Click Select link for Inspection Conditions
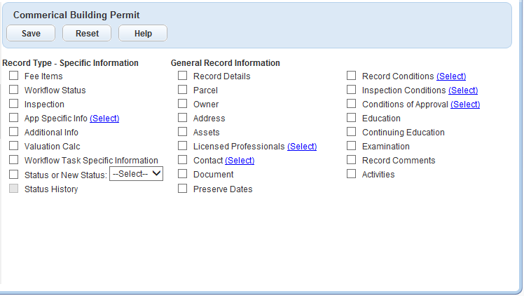Image resolution: width=524 pixels, height=296 pixels. pos(463,90)
